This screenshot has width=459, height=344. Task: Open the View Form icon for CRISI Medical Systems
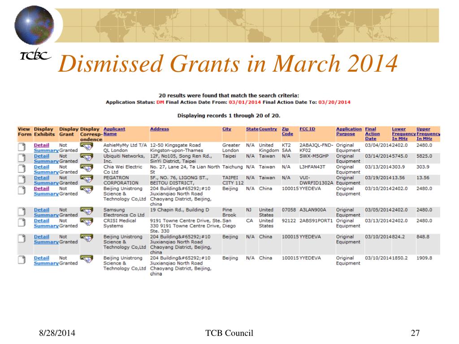(22, 222)
